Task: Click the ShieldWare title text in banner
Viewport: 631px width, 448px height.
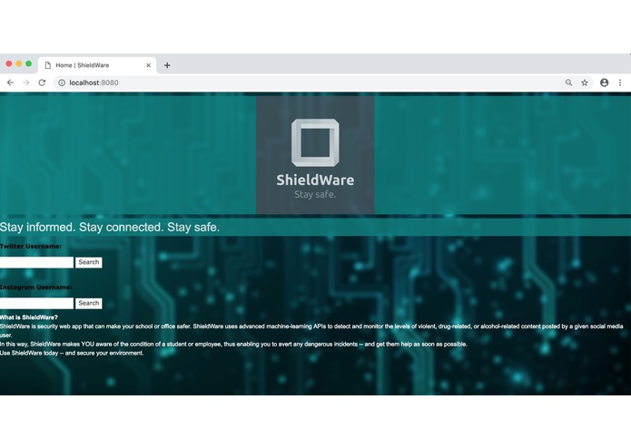Action: tap(315, 180)
